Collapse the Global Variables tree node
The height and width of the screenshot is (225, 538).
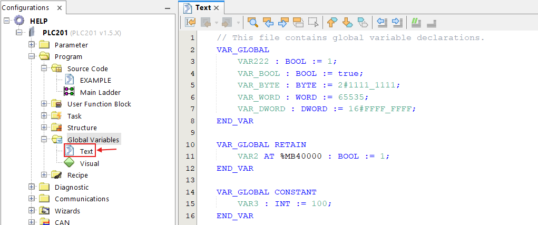44,140
